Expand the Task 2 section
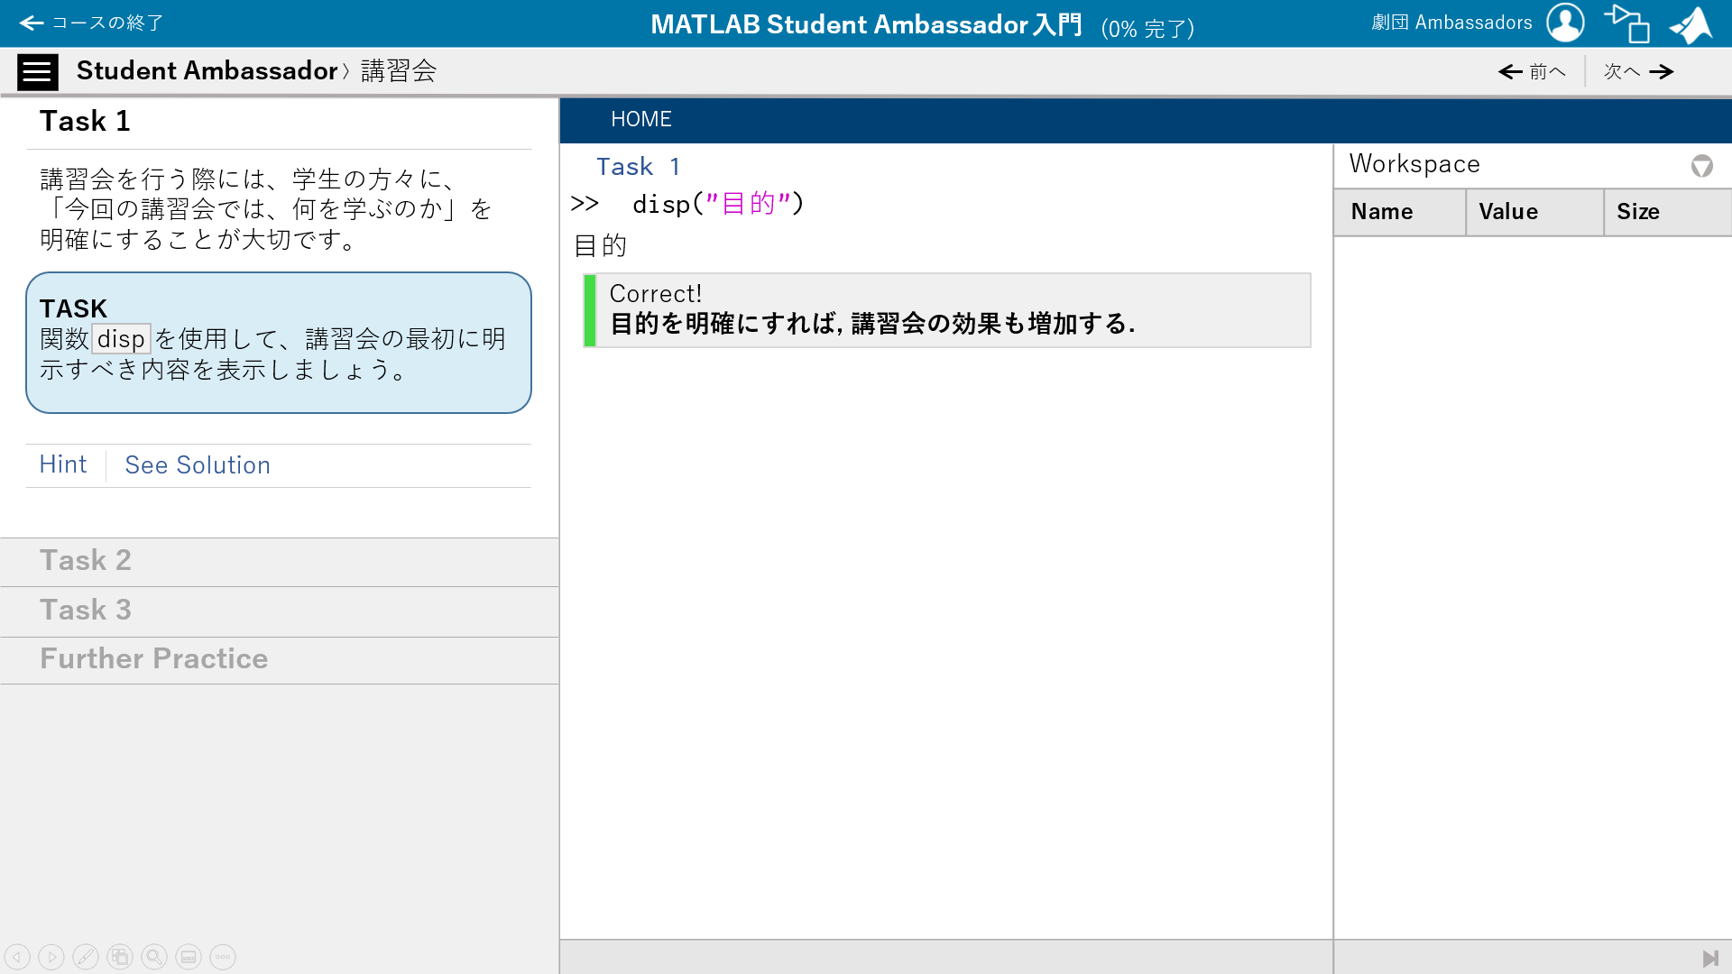This screenshot has width=1732, height=974. pyautogui.click(x=86, y=561)
